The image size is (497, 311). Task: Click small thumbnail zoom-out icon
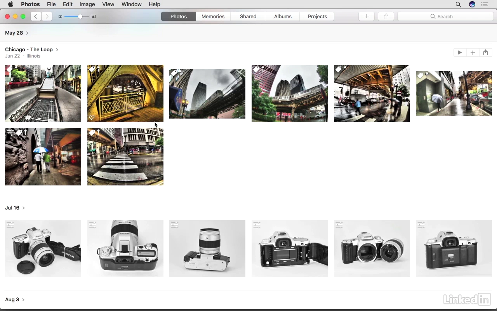click(x=60, y=17)
